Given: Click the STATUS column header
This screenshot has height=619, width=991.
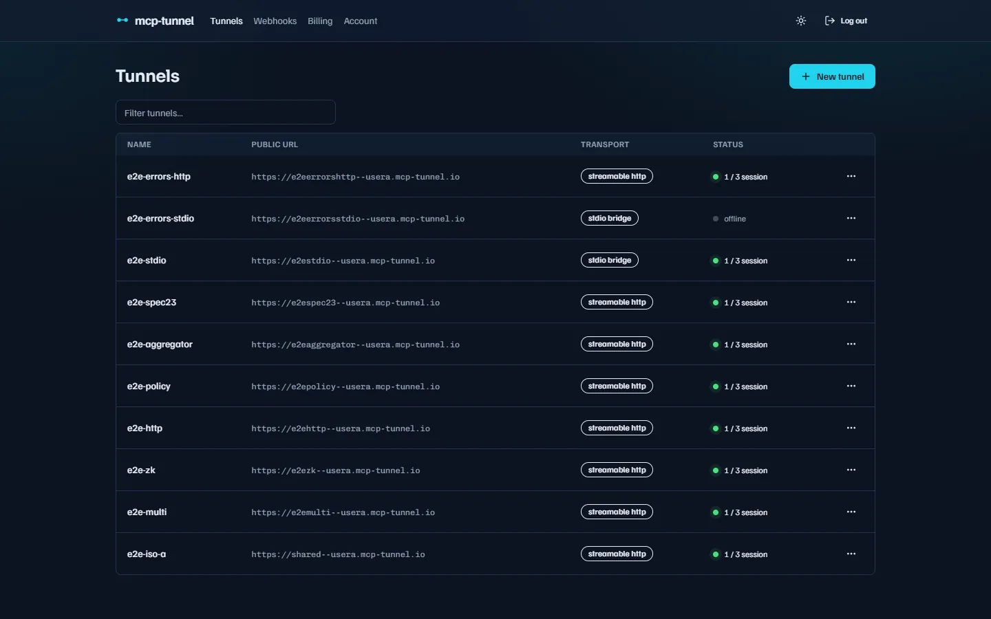Looking at the screenshot, I should point(728,144).
